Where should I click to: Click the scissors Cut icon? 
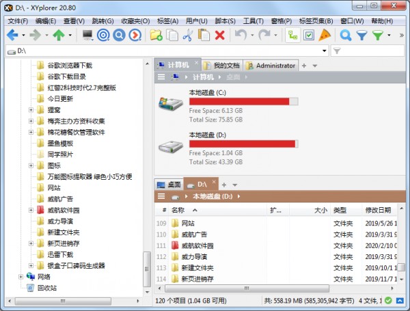188,35
